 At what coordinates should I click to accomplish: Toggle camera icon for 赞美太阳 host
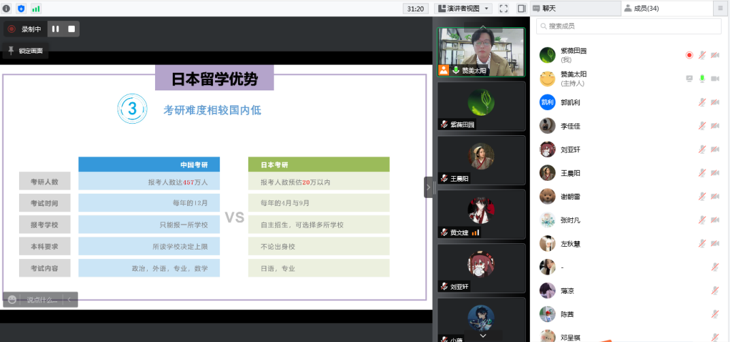tap(715, 79)
